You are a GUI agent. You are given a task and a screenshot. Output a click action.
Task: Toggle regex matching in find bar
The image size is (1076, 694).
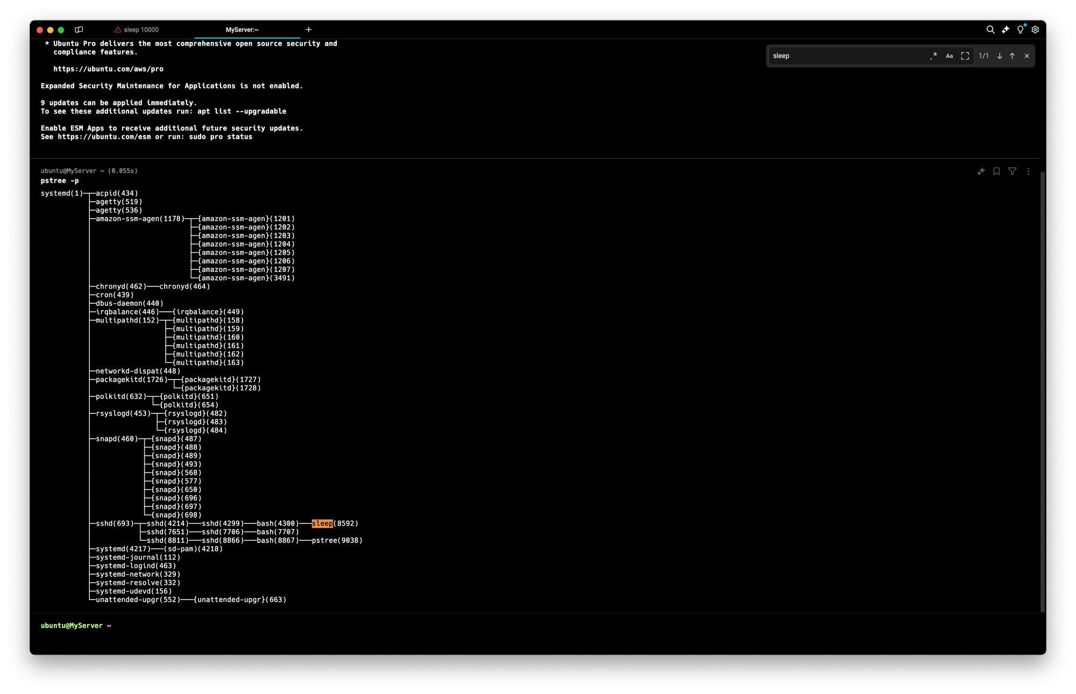click(933, 56)
